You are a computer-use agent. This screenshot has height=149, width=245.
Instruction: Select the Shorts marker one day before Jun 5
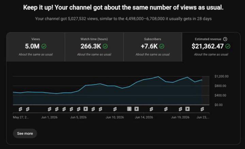pos(71,109)
